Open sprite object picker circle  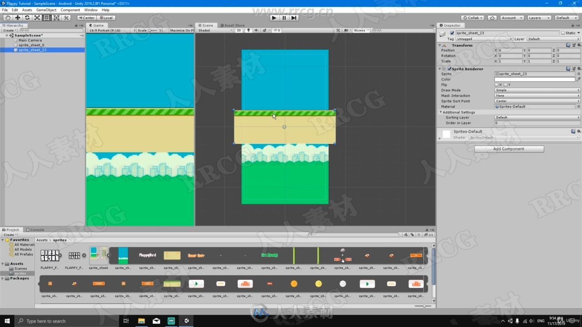[578, 74]
